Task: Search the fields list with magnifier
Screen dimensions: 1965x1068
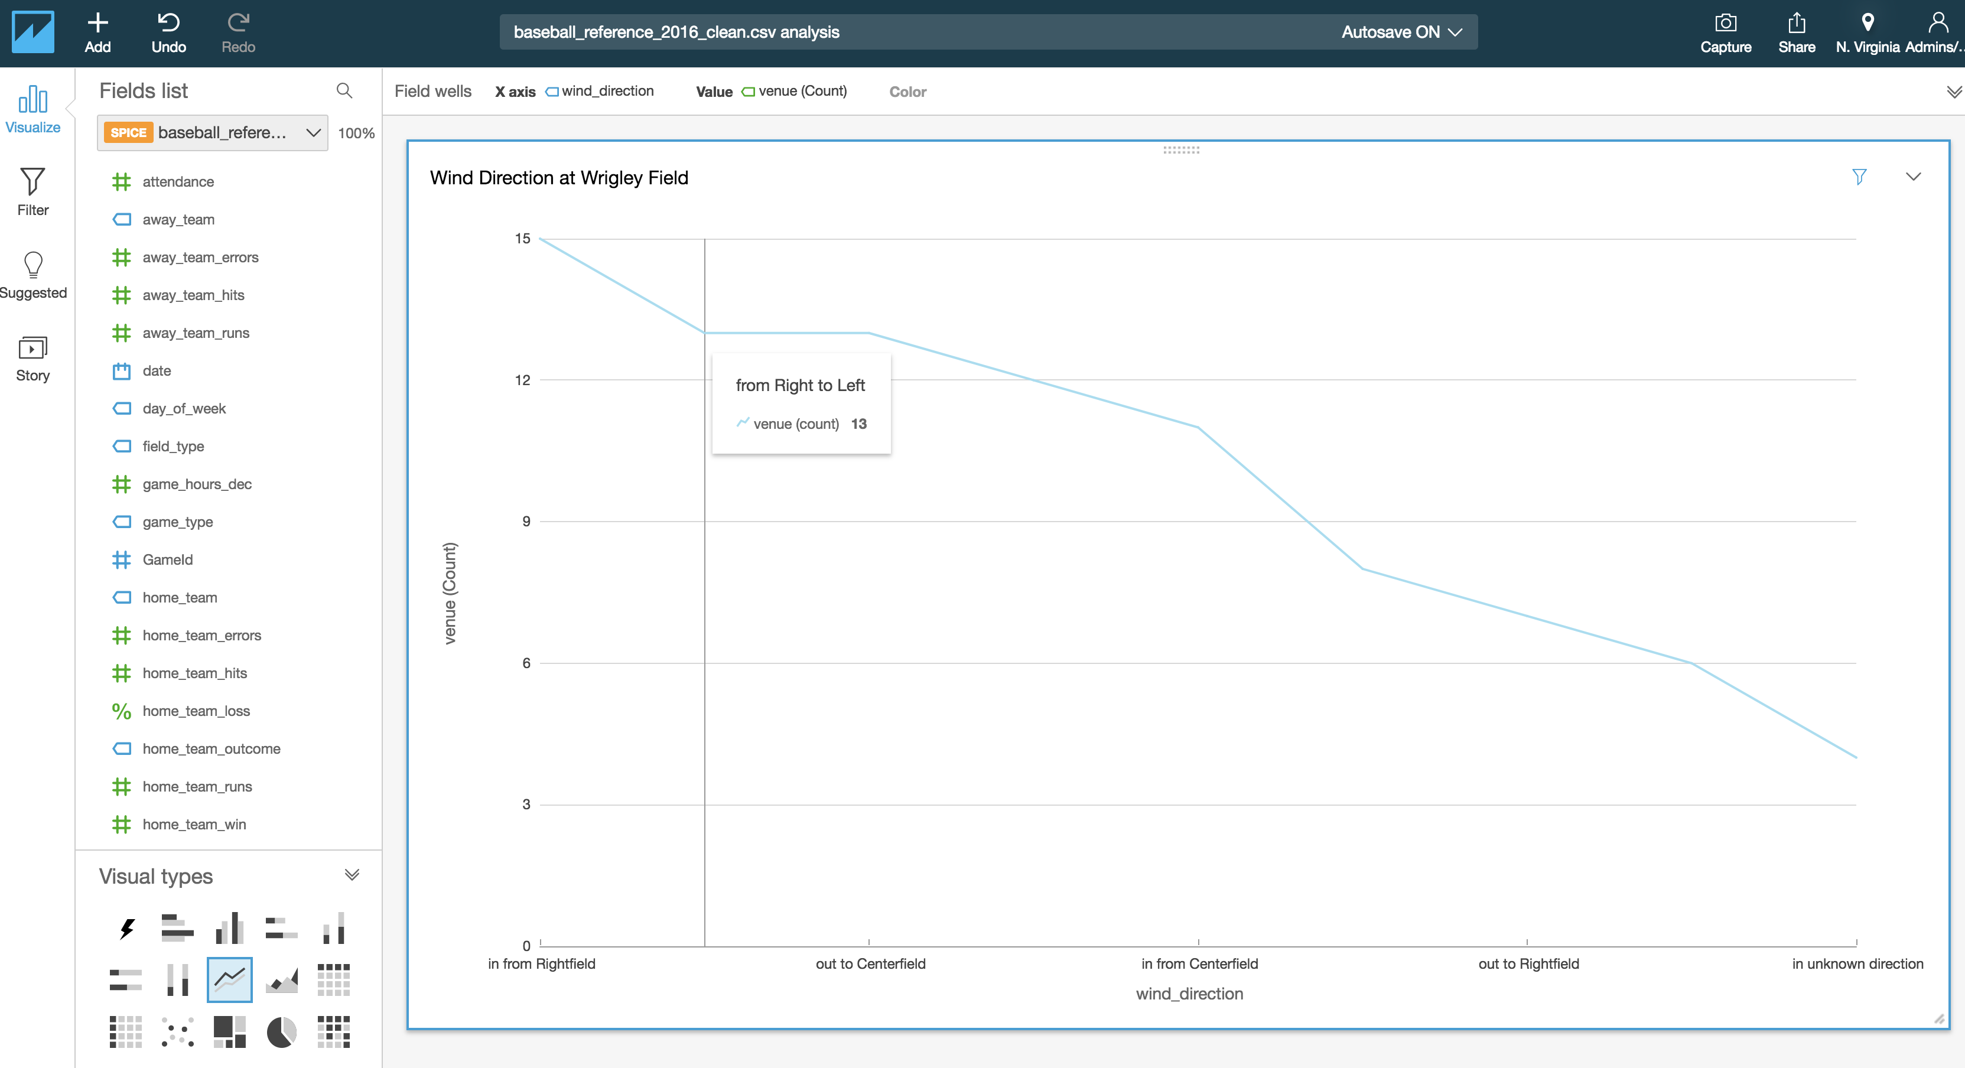Action: click(345, 91)
